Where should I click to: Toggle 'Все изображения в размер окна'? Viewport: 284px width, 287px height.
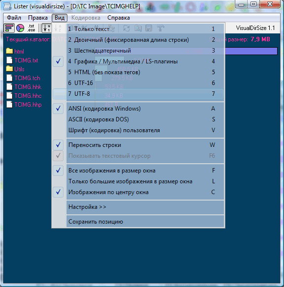[x=138, y=171]
